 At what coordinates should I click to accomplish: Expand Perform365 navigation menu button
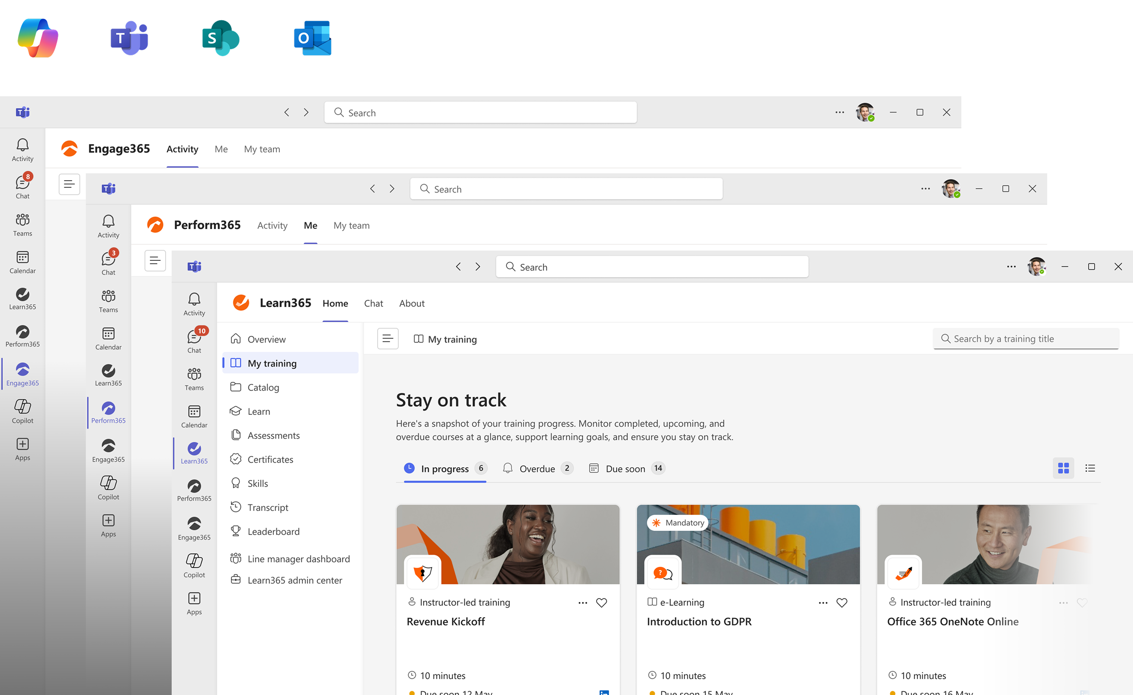[155, 261]
